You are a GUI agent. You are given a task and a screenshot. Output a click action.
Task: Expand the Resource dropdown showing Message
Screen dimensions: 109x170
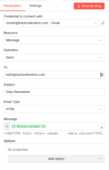coord(54,40)
